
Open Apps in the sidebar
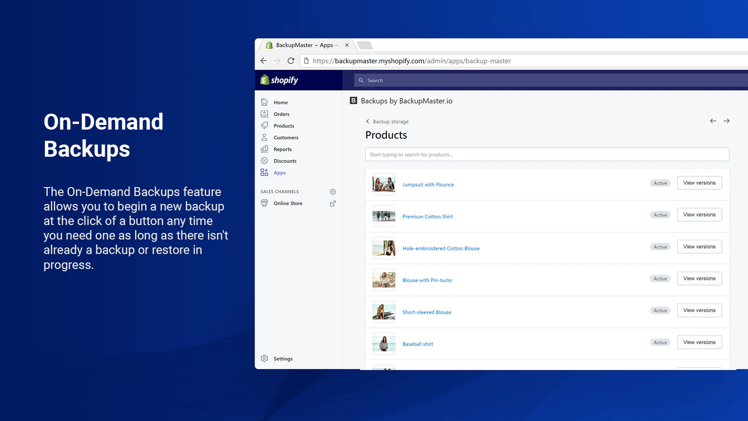(x=280, y=173)
